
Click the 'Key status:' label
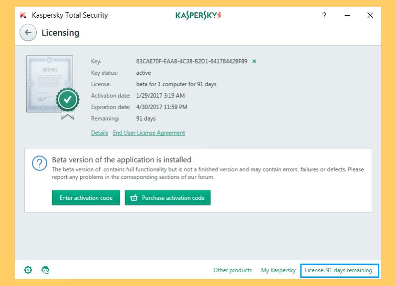click(x=104, y=73)
